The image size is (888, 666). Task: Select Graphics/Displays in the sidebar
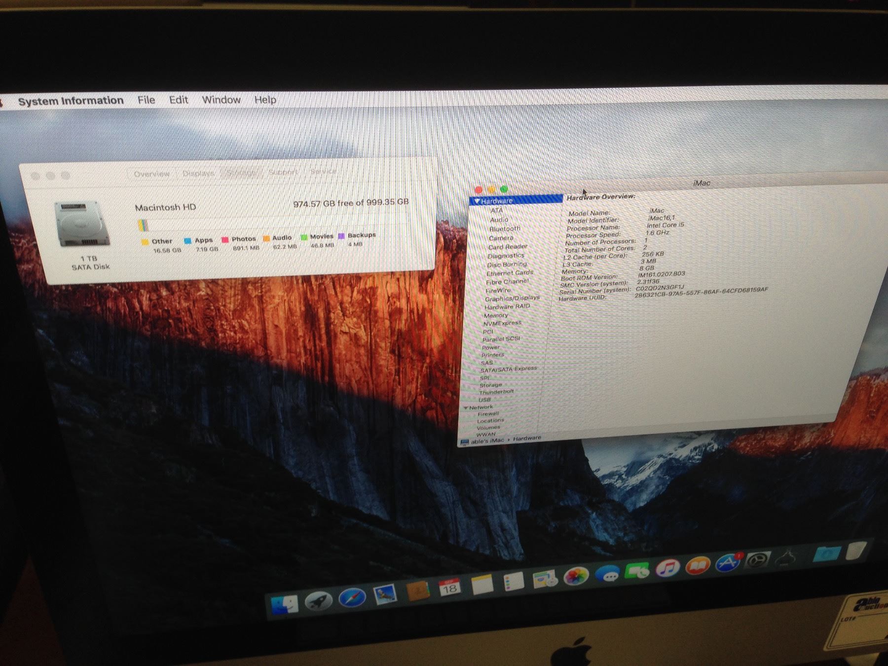point(512,298)
